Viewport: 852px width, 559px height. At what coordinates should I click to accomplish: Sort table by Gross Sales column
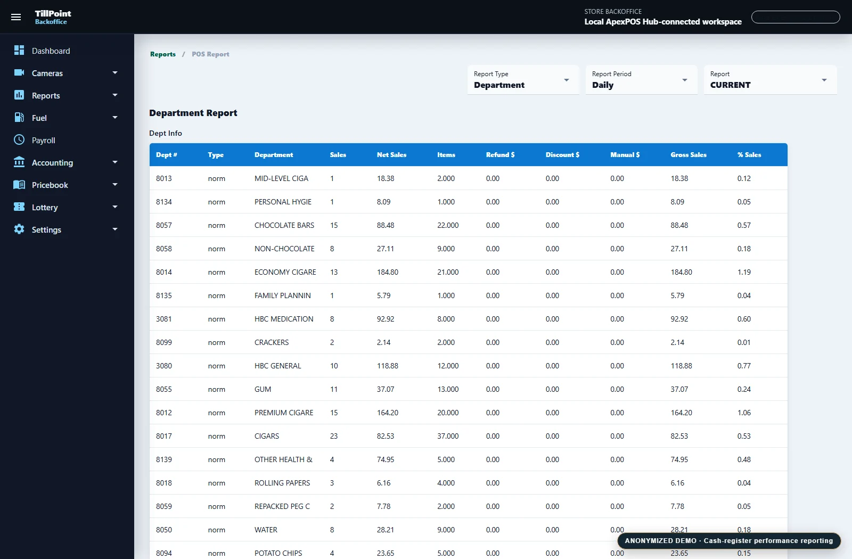[x=689, y=155]
